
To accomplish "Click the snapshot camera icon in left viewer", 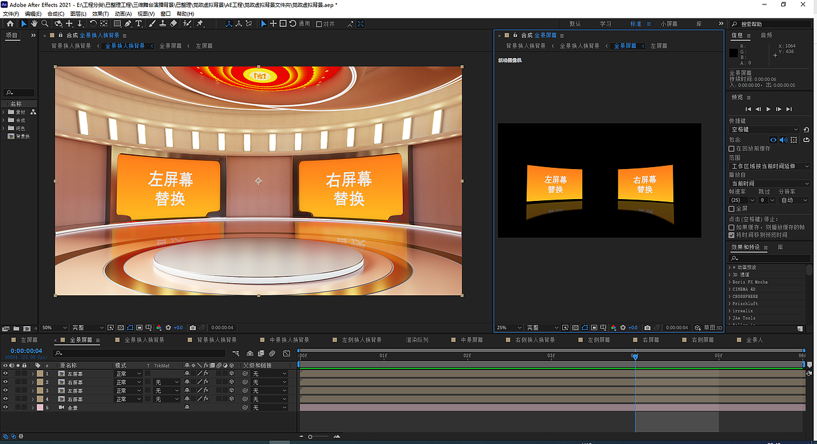I will coord(193,328).
